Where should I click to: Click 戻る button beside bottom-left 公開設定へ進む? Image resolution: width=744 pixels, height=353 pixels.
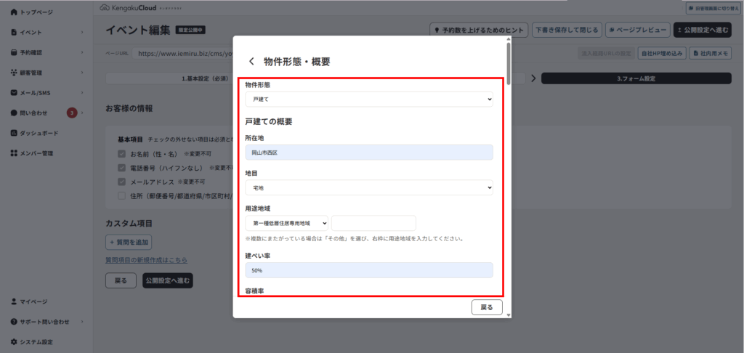(121, 280)
